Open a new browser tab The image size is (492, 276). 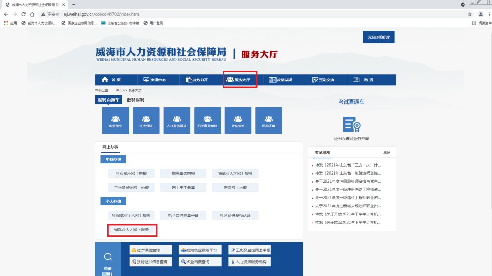(x=74, y=4)
